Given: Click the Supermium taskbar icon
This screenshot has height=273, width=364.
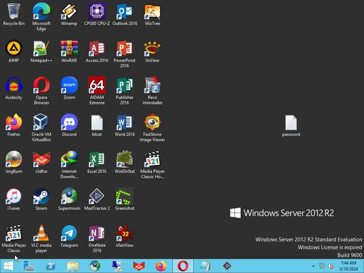Looking at the screenshot, I should [x=95, y=266].
